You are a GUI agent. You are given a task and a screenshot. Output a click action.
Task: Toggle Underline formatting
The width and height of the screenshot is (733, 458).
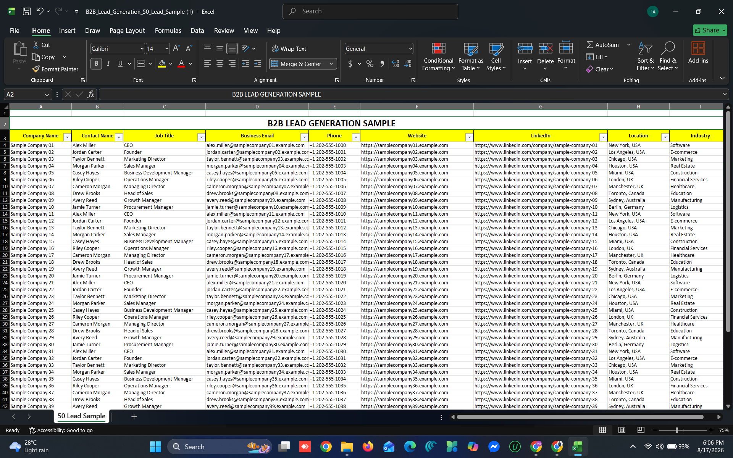click(120, 64)
